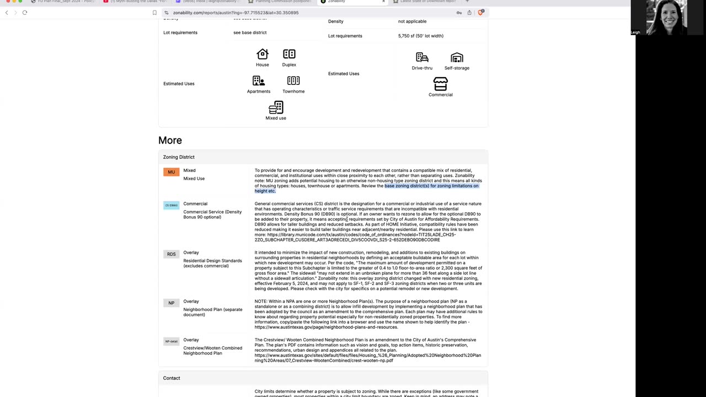Screen dimensions: 706x397
Task: Click the Apartments use icon
Action: tap(259, 81)
